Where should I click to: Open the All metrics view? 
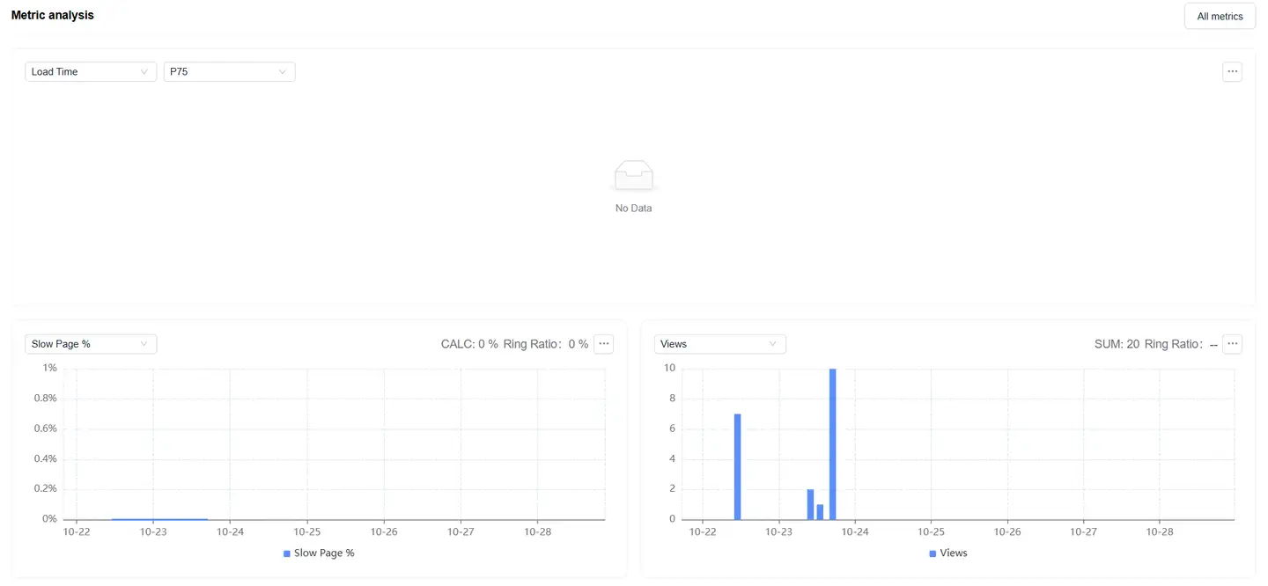click(x=1220, y=16)
